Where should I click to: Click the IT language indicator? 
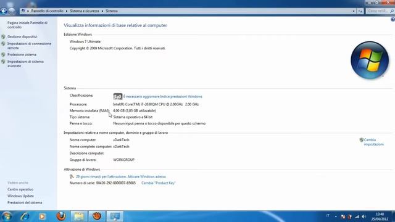coord(328,216)
